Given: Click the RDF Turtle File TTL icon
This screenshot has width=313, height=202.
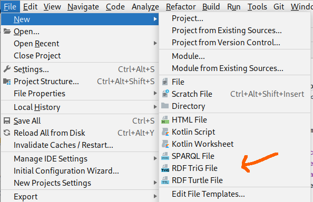Looking at the screenshot, I should pos(165,180).
